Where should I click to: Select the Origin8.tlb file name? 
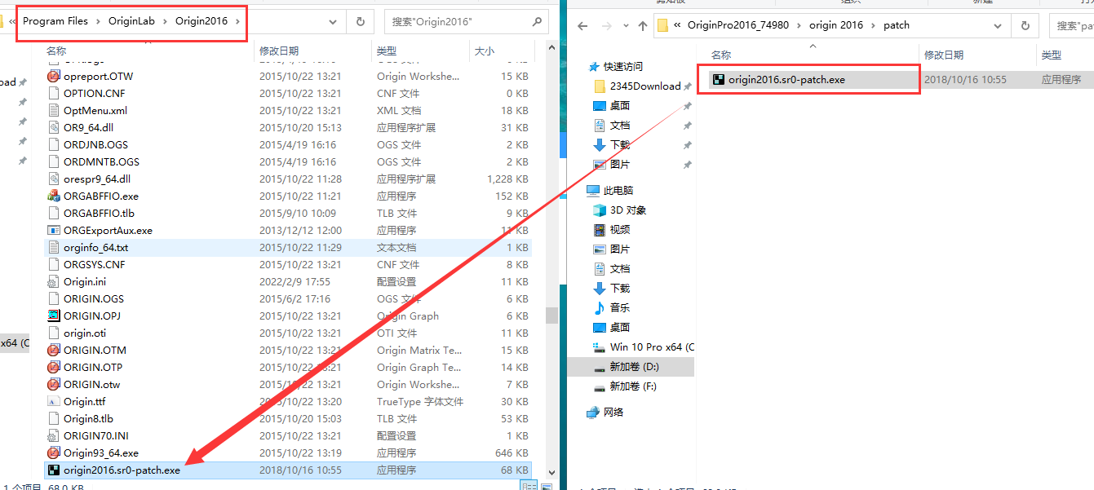coord(88,418)
